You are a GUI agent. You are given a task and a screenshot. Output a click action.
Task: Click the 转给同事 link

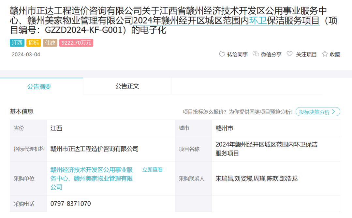click(237, 54)
